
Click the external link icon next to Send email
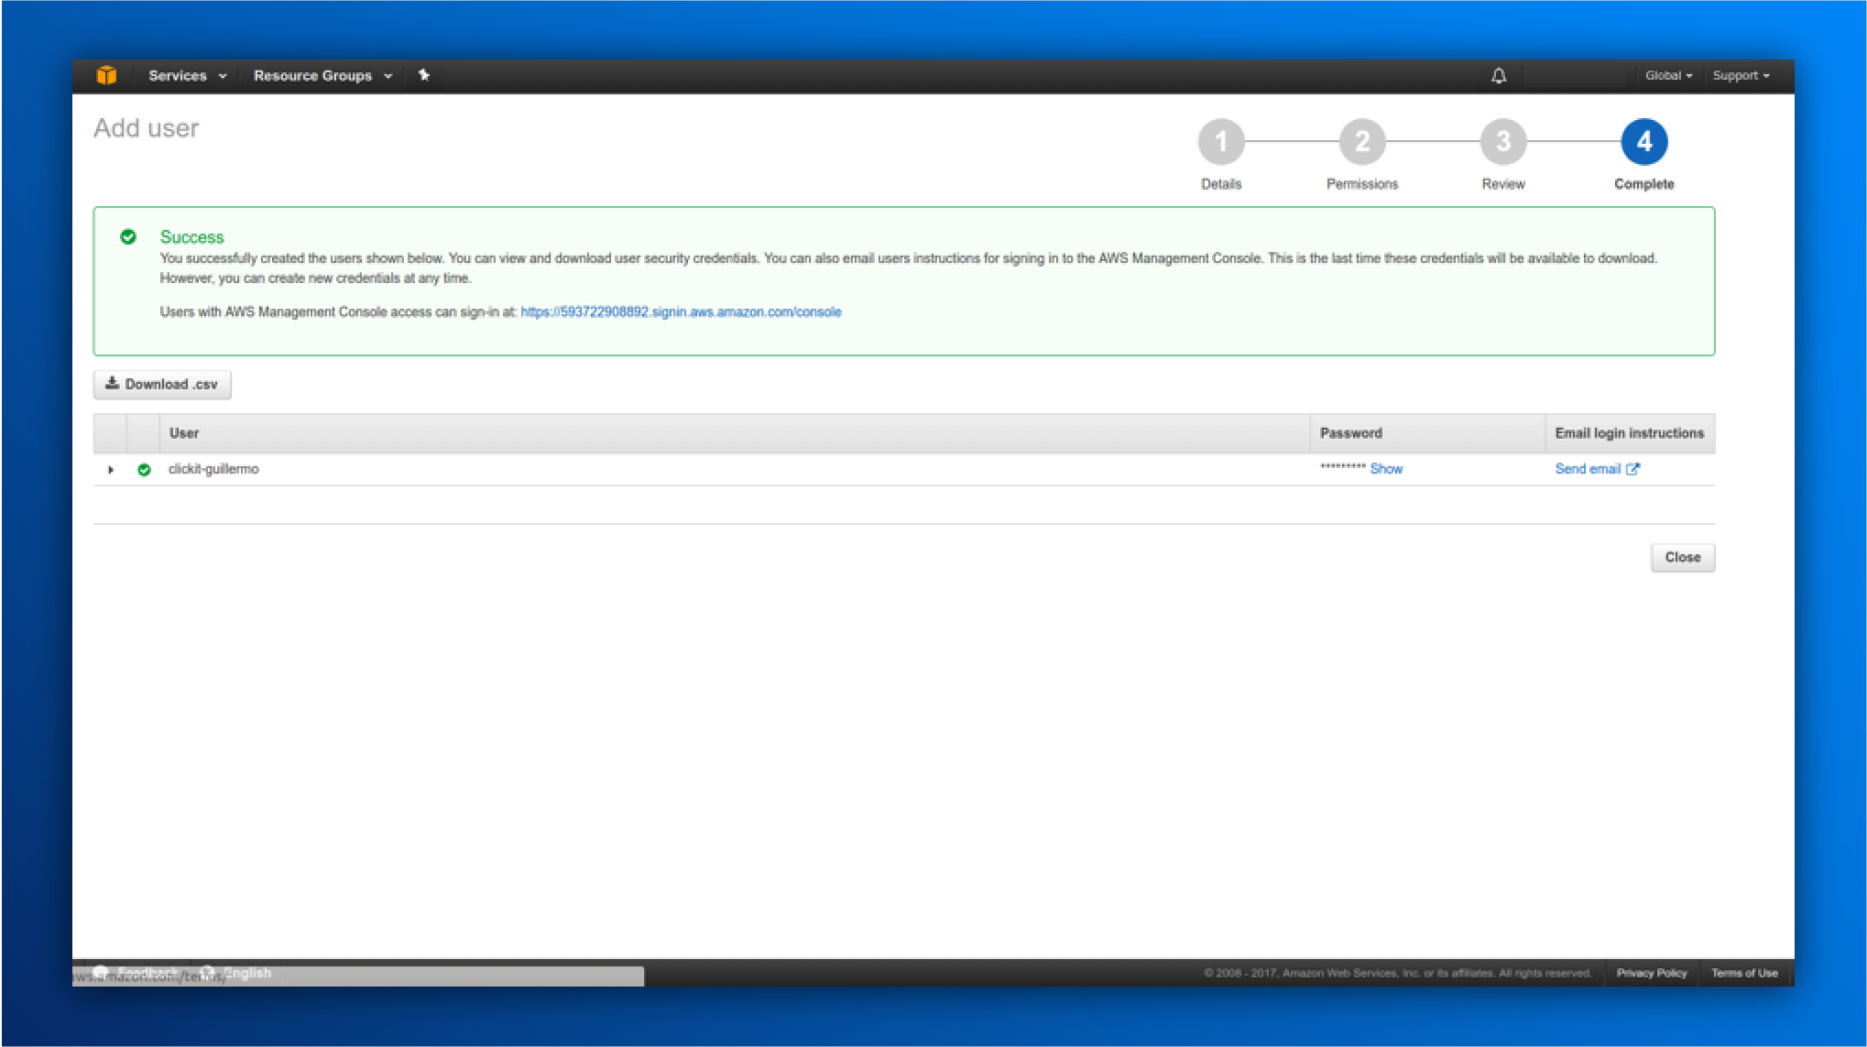[1632, 469]
